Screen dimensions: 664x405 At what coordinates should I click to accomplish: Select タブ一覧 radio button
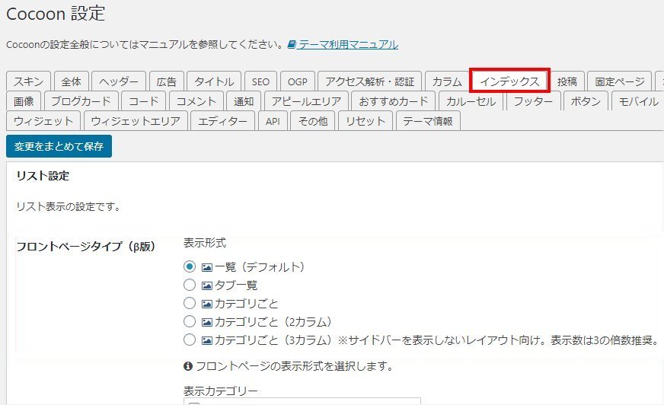pyautogui.click(x=190, y=285)
